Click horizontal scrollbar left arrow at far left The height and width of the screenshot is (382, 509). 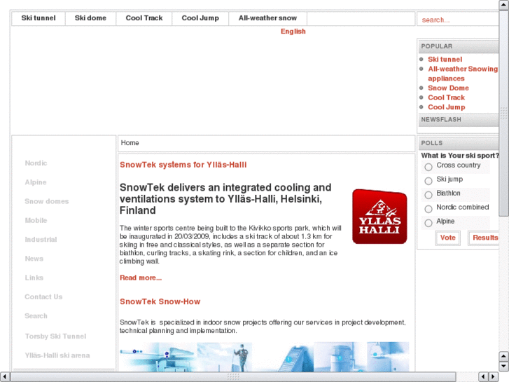4,377
